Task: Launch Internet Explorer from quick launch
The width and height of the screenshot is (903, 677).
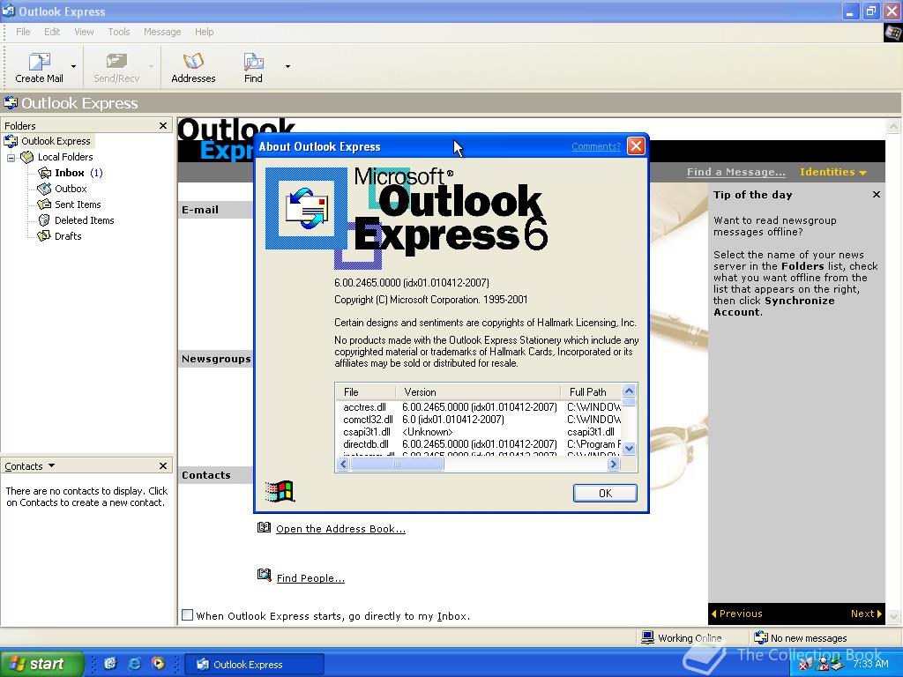Action: coord(134,664)
